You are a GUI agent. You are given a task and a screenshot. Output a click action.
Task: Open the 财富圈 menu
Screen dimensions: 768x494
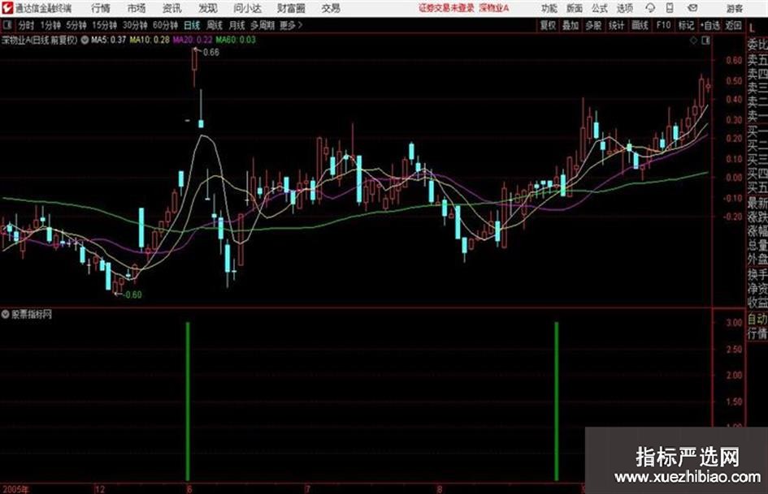coord(291,8)
